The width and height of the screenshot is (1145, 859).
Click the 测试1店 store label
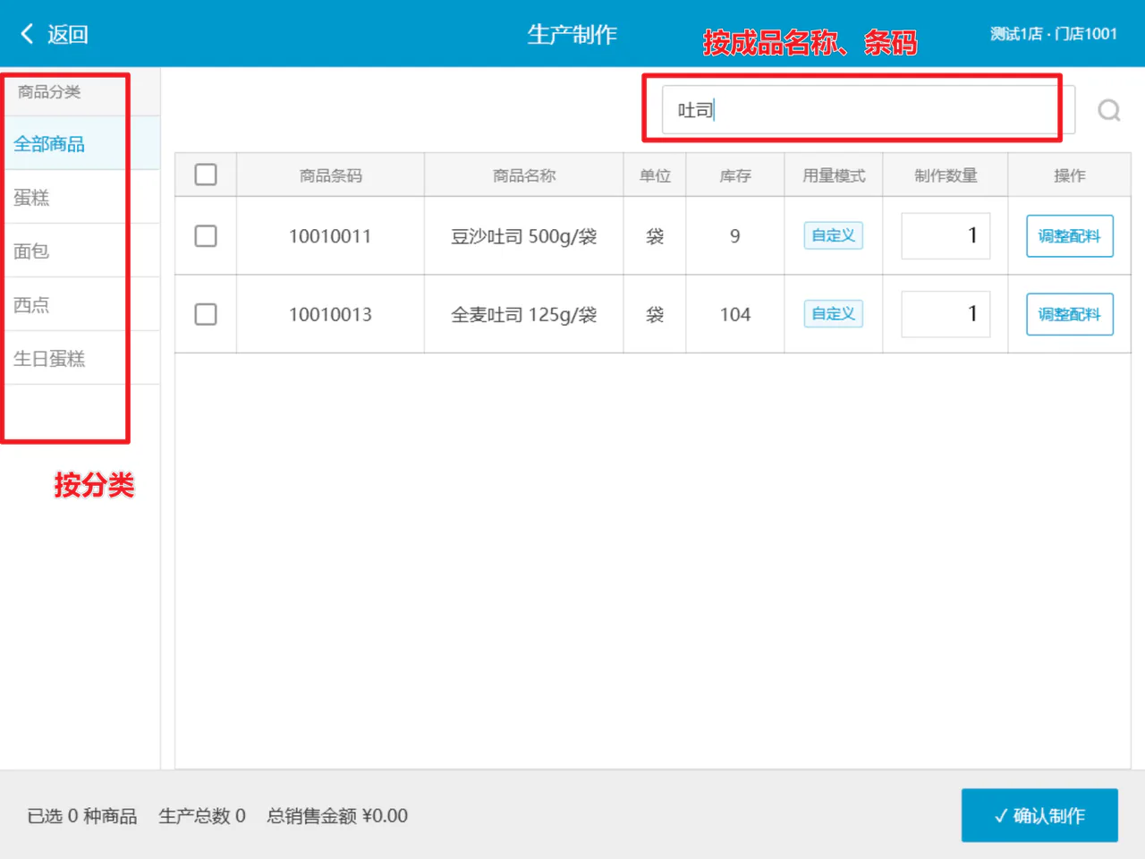[x=1016, y=34]
